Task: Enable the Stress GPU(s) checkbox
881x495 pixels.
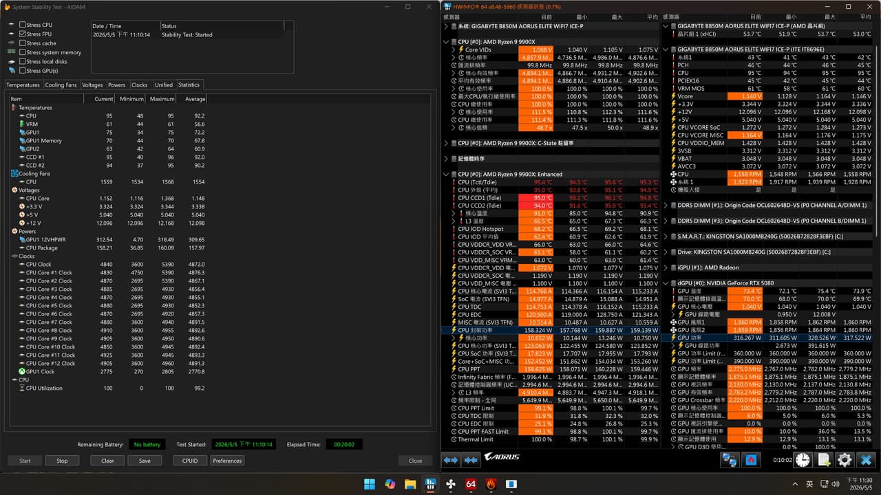Action: pos(23,71)
